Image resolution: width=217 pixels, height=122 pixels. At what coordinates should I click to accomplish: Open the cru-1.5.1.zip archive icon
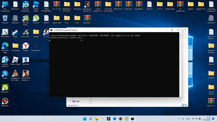(x=57, y=5)
